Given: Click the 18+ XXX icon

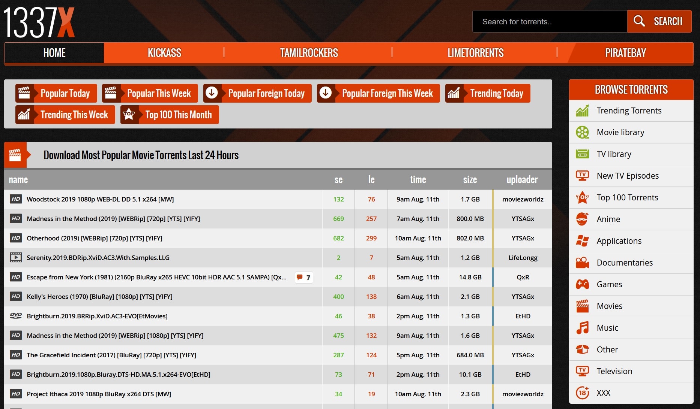Looking at the screenshot, I should click(582, 393).
